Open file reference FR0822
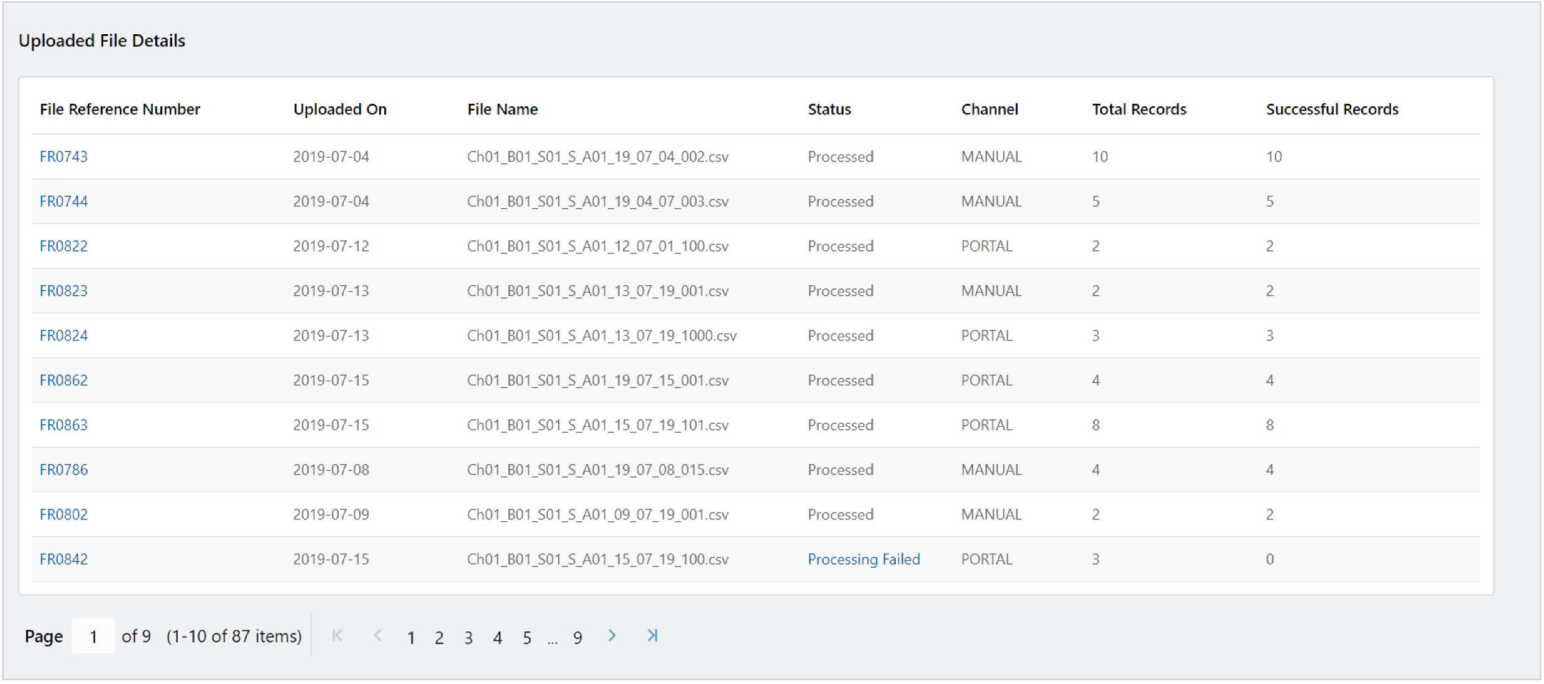 pyautogui.click(x=63, y=246)
